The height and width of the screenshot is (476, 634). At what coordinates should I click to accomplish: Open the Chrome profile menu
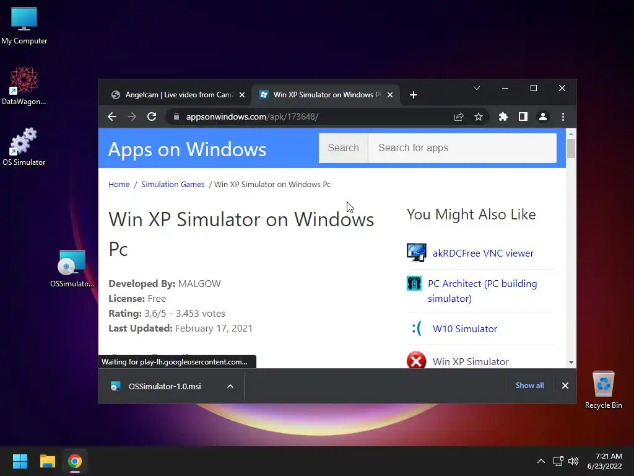[x=542, y=117]
